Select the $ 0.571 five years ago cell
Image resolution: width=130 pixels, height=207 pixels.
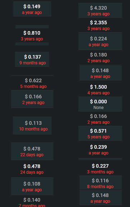[x=100, y=133]
